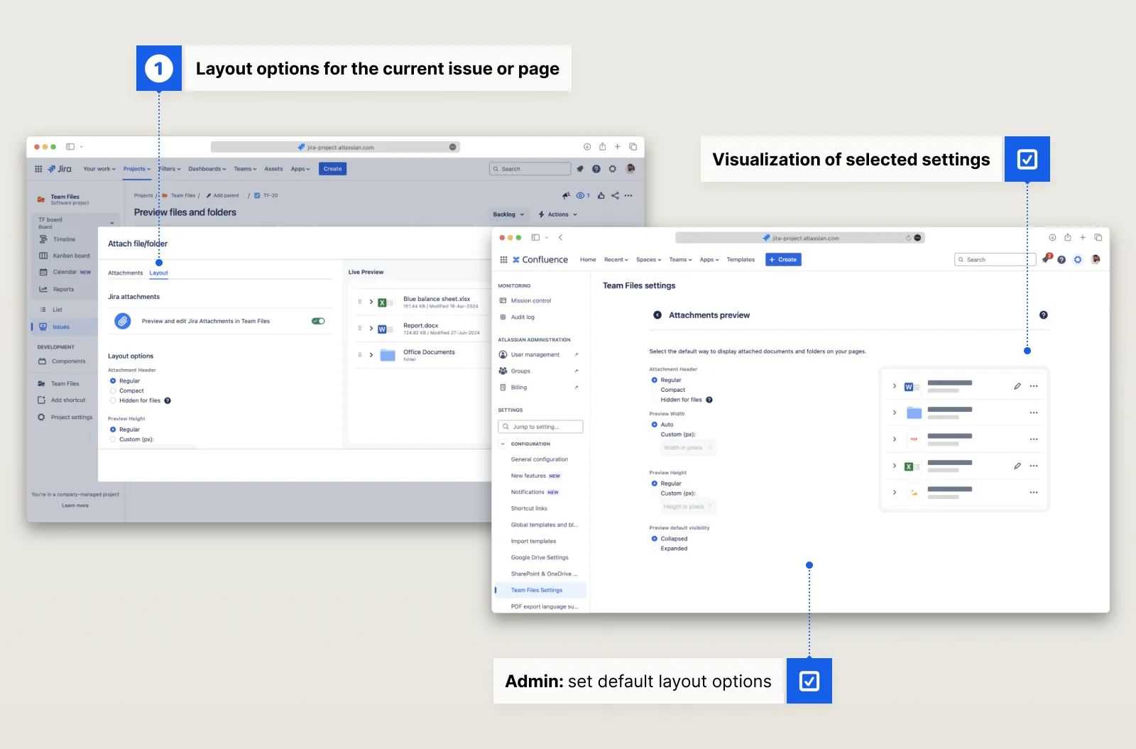Open Spaces dropdown in Confluence navigation
This screenshot has height=749, width=1136.
[648, 260]
